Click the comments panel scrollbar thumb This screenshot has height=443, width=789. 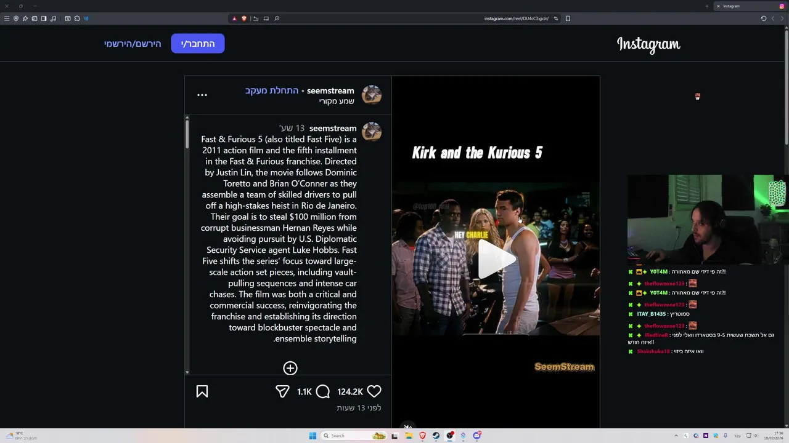point(187,133)
